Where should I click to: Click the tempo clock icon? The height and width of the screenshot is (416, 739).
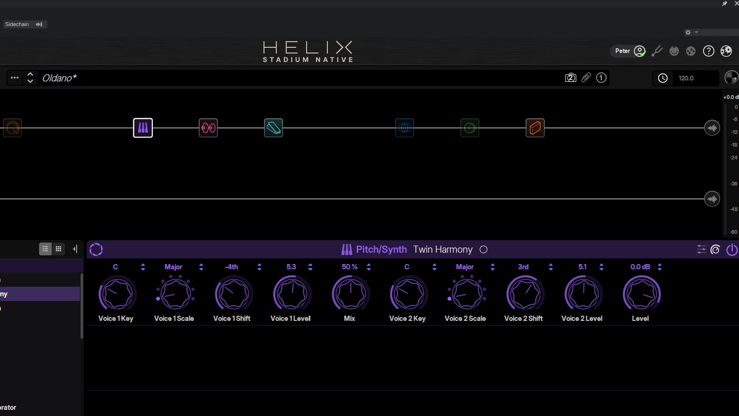pos(663,78)
